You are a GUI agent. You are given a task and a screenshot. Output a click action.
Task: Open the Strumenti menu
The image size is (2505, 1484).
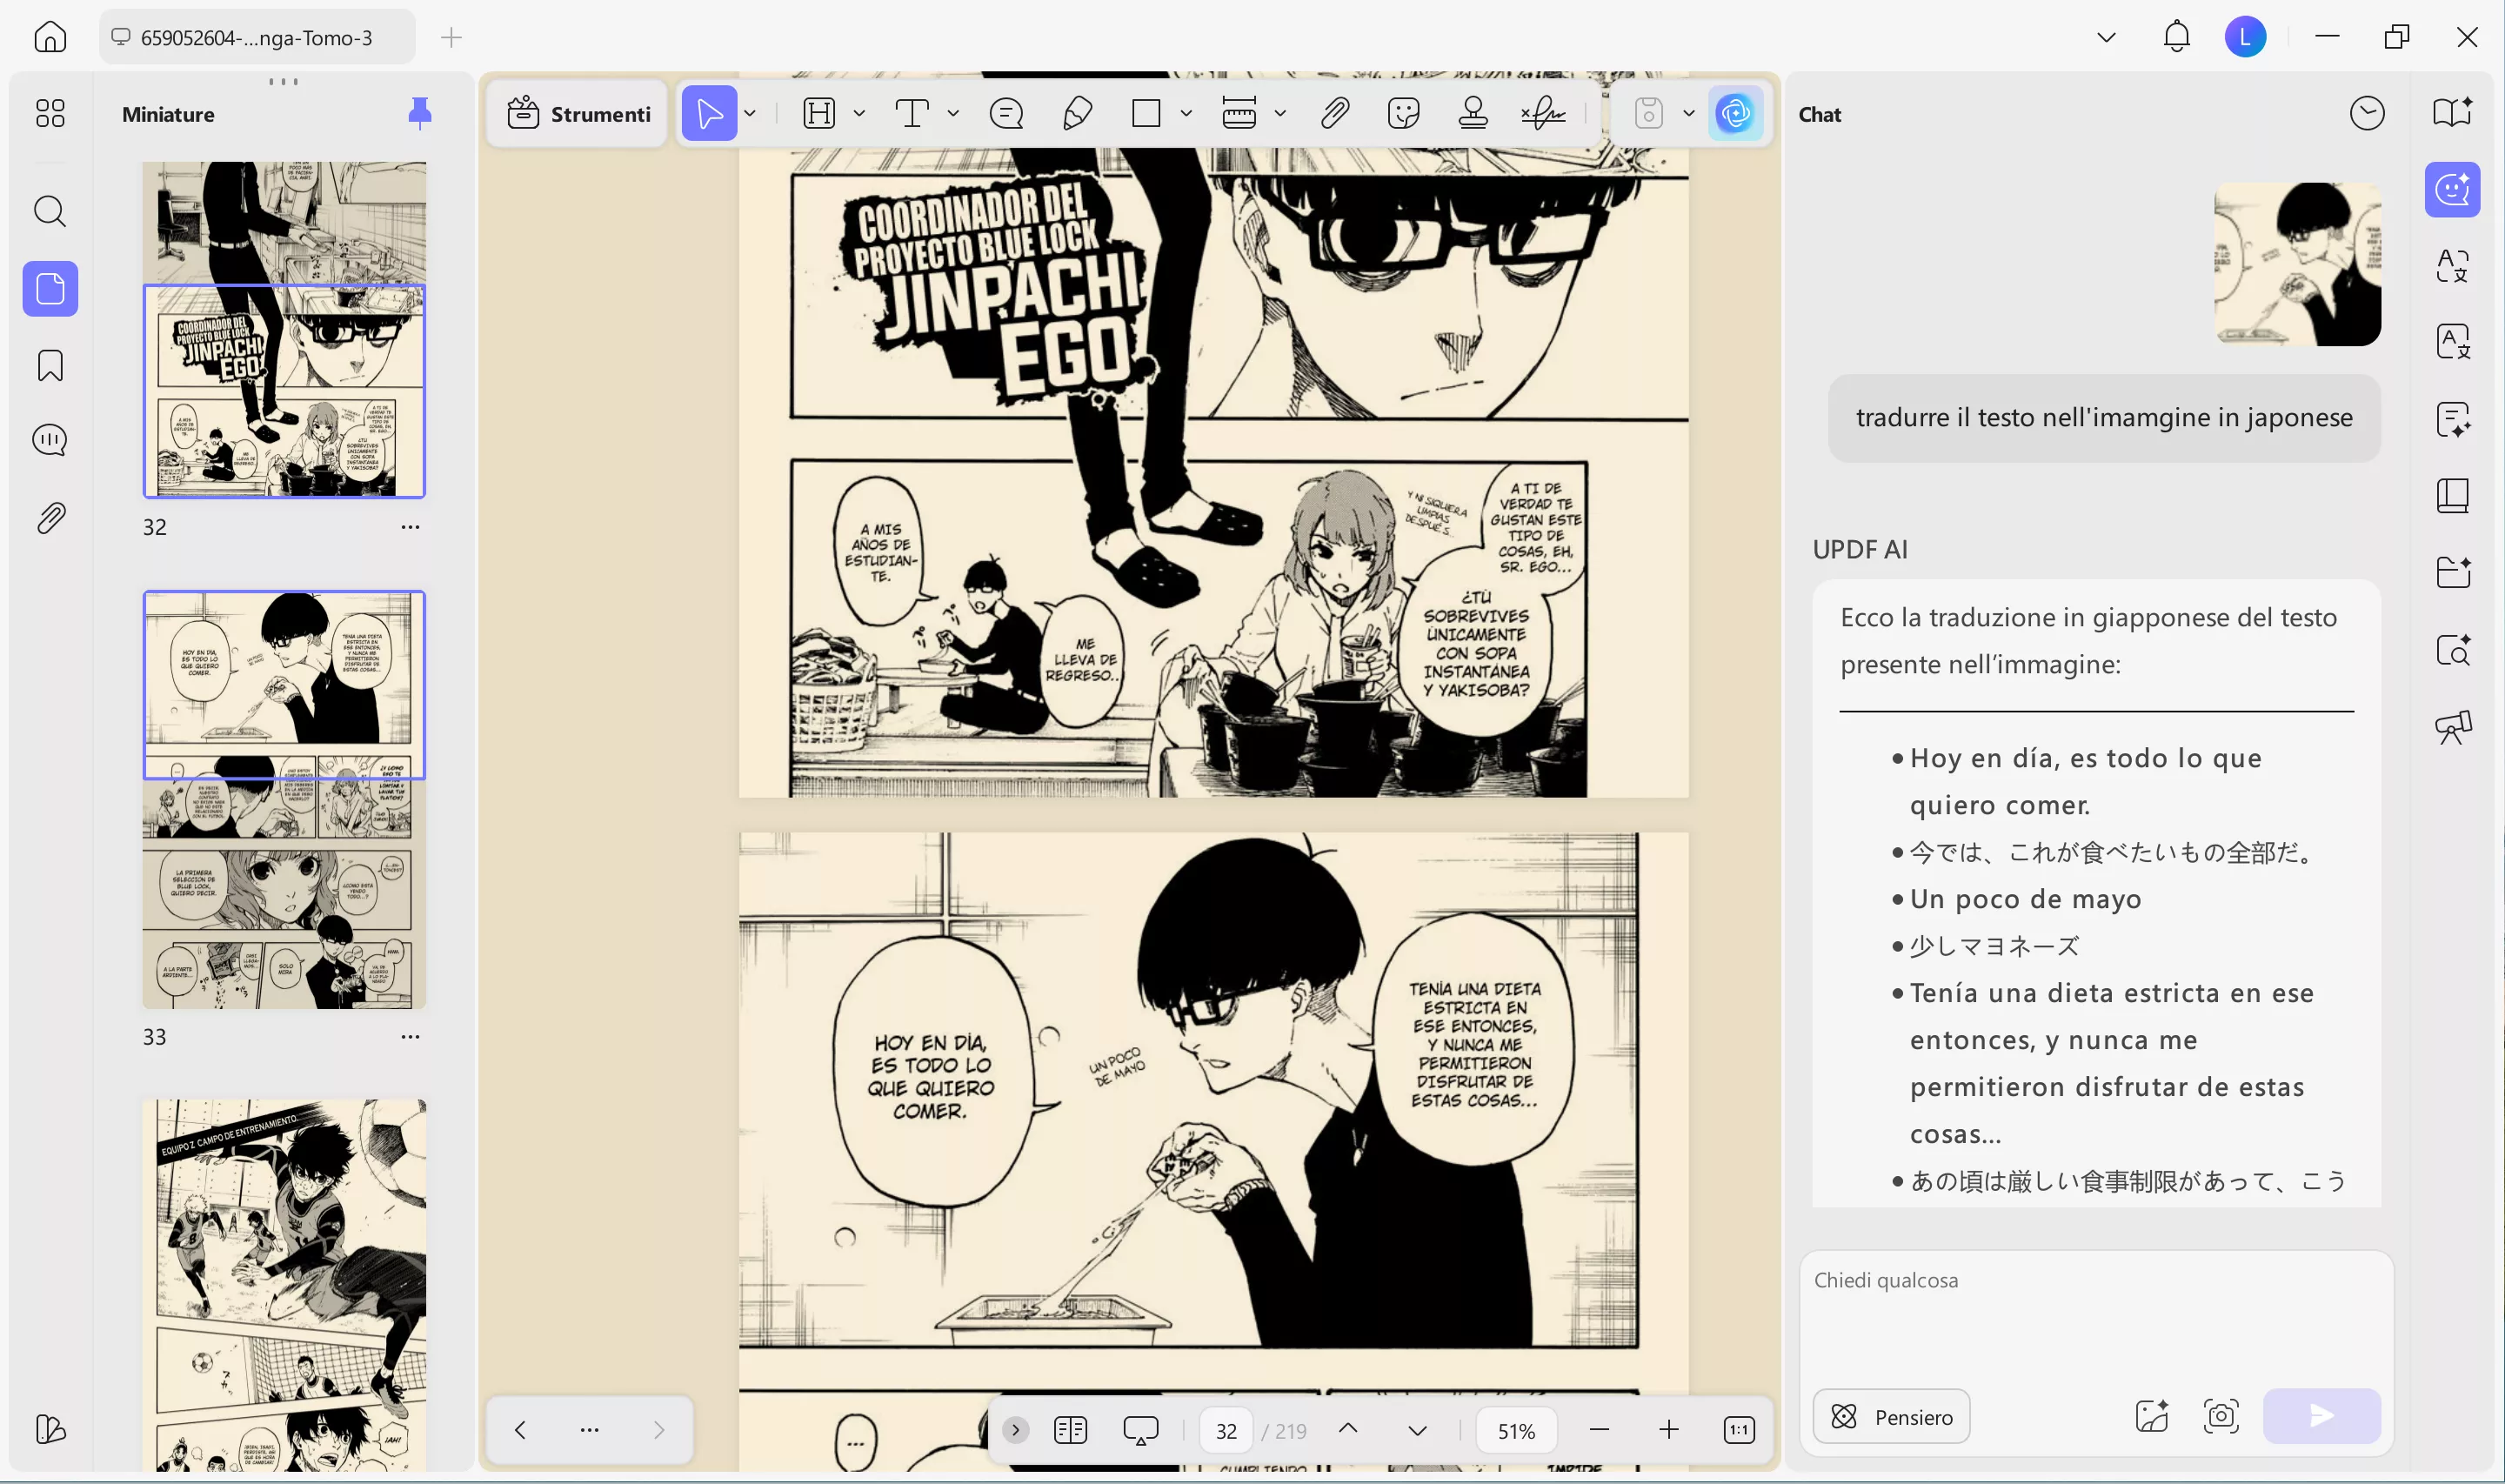click(577, 113)
